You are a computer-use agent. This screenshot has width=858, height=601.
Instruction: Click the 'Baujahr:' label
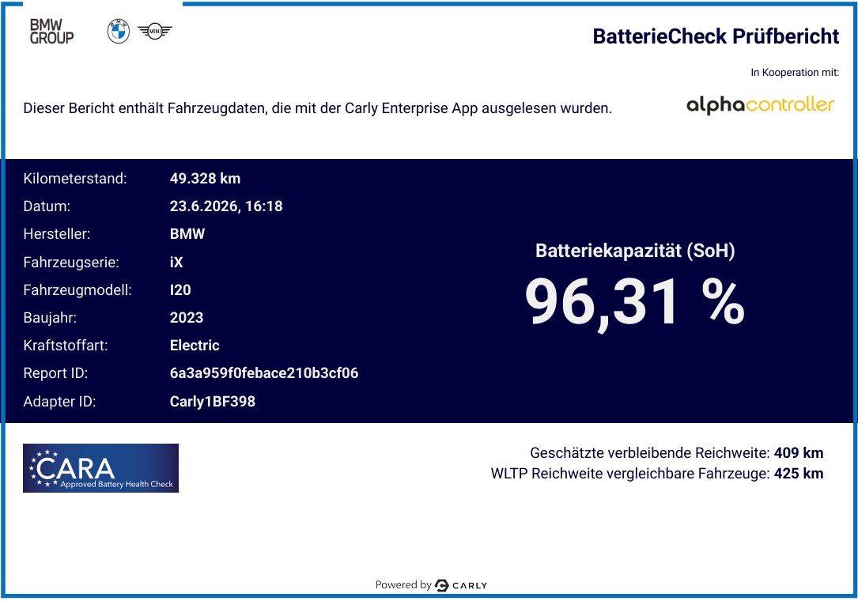pyautogui.click(x=50, y=318)
